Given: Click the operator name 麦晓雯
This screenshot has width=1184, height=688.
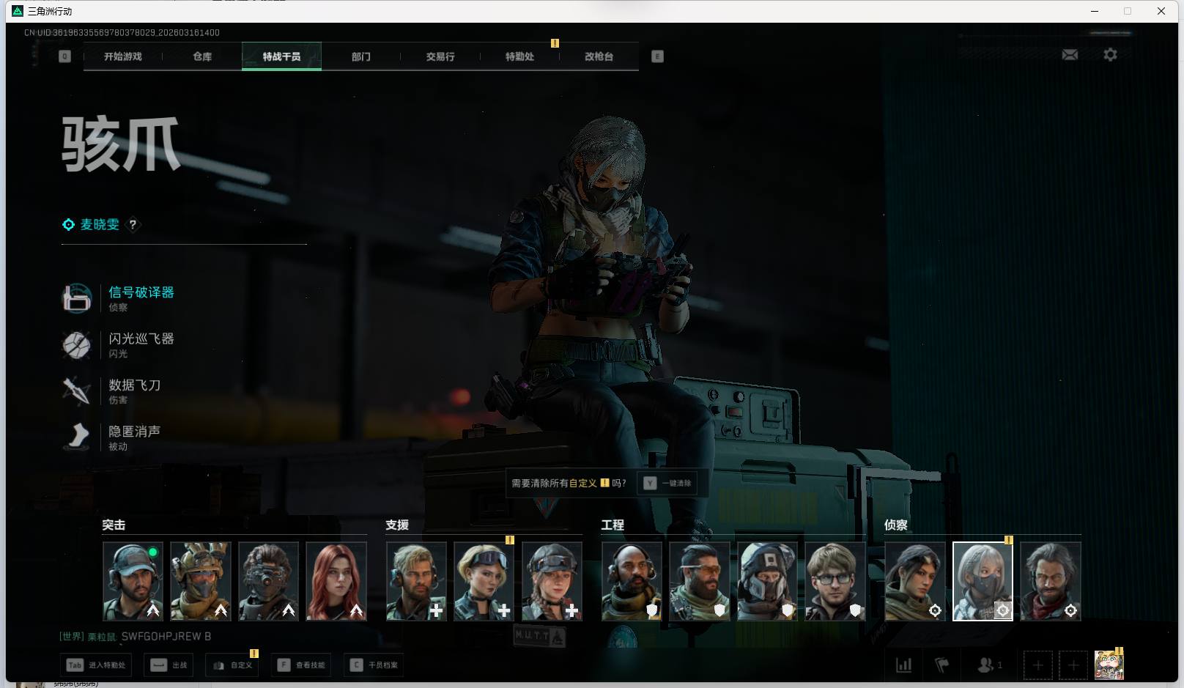Looking at the screenshot, I should click(x=100, y=225).
